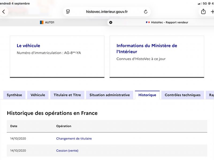Open the Synthèse tab
The image size is (214, 160).
pos(14,95)
